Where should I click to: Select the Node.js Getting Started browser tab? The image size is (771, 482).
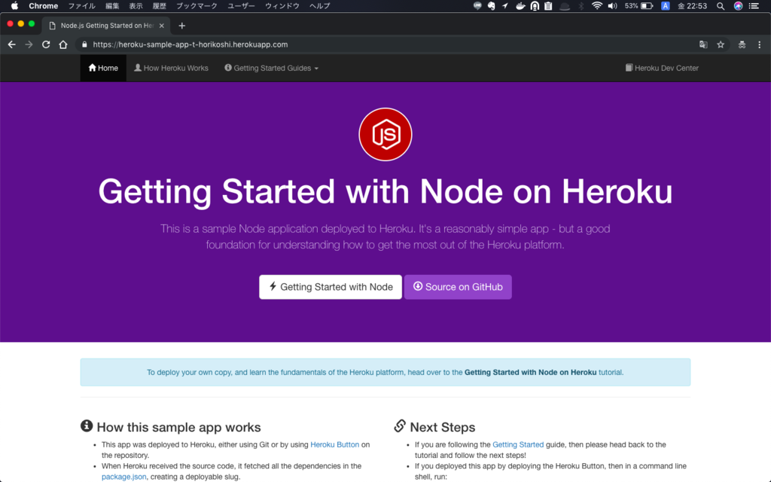point(107,26)
